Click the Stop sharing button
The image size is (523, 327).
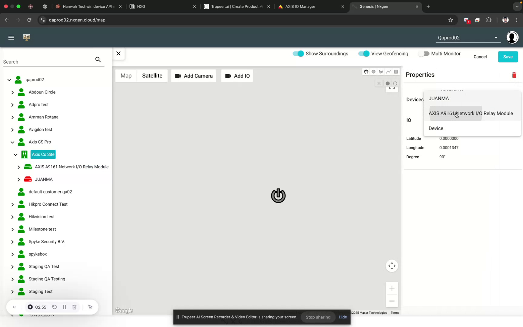tap(318, 317)
